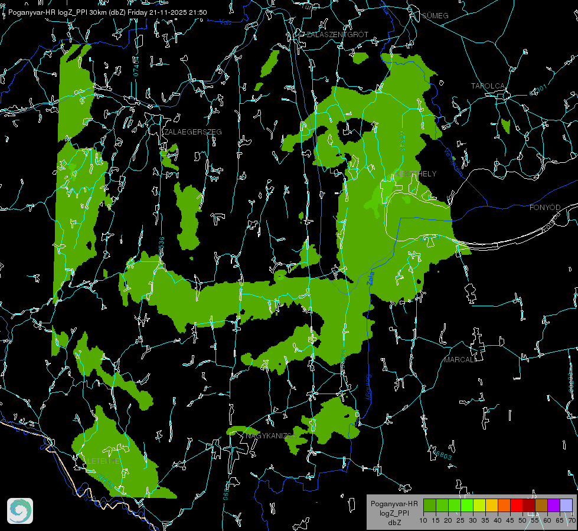
Task: Select the 15-20 dBZ green swatch
Action: 442,505
